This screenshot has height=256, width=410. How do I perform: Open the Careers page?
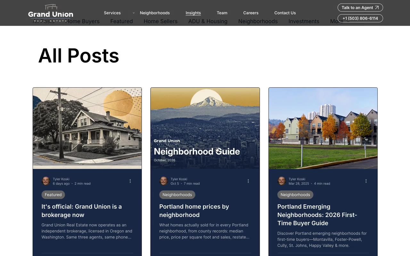(251, 13)
